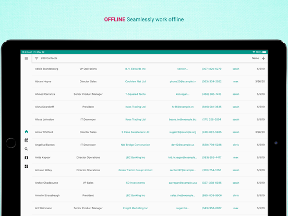The height and width of the screenshot is (216, 288).
Task: Select the Name sort field
Action: click(255, 58)
